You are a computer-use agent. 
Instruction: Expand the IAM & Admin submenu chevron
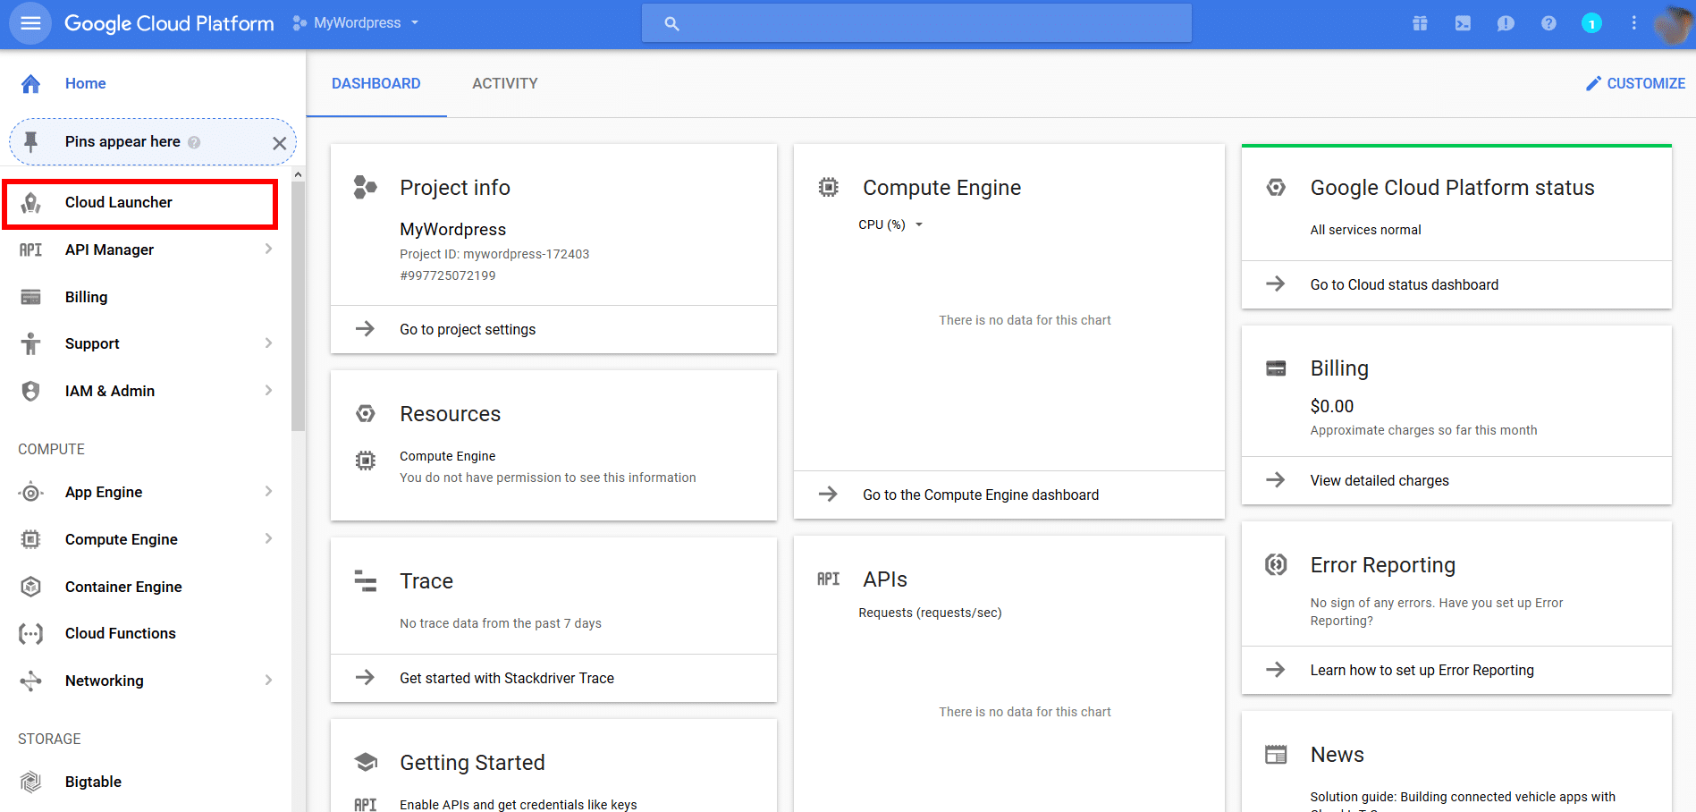(268, 390)
